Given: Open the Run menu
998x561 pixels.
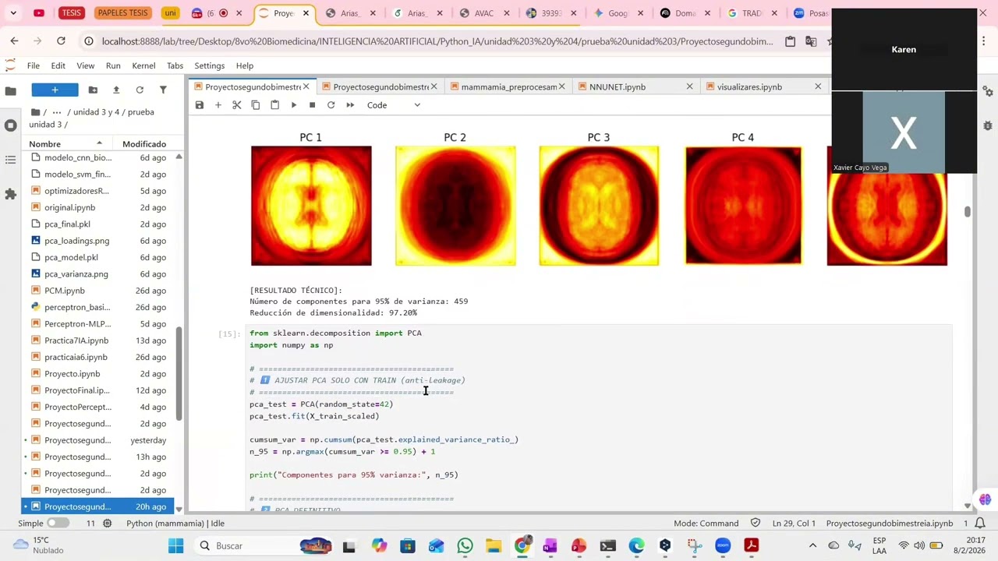Looking at the screenshot, I should point(113,65).
